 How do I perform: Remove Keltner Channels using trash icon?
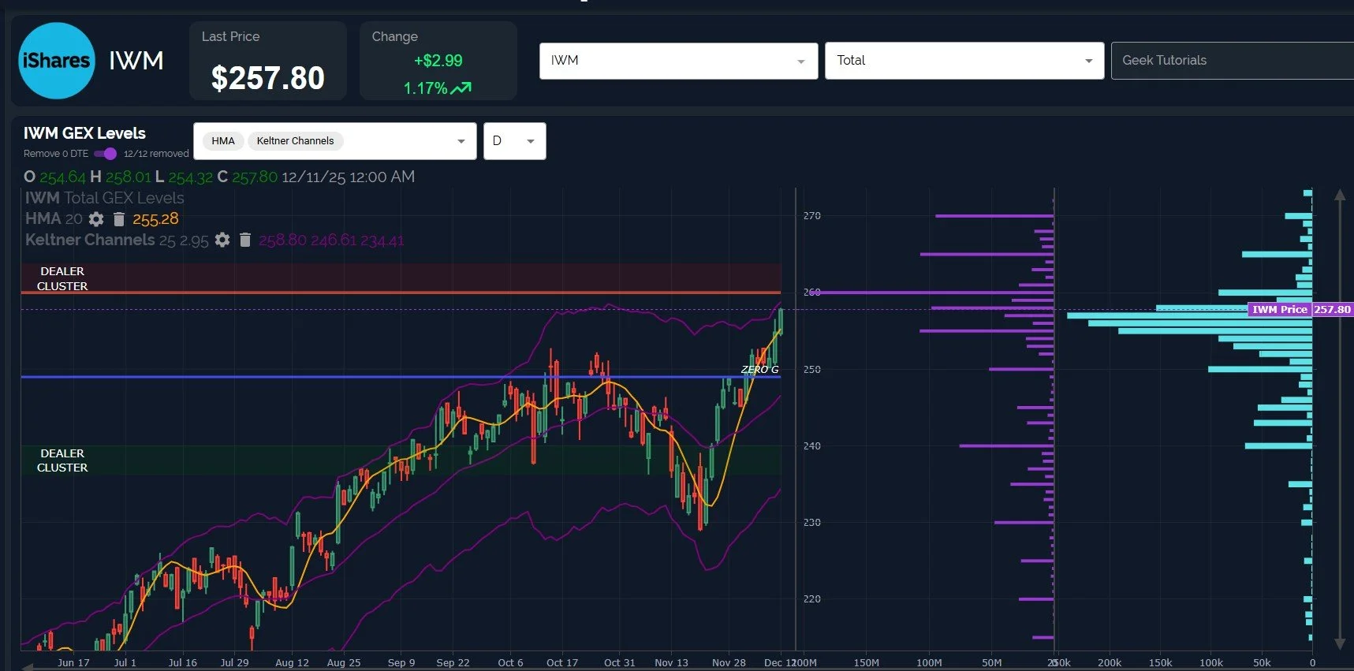pyautogui.click(x=245, y=240)
